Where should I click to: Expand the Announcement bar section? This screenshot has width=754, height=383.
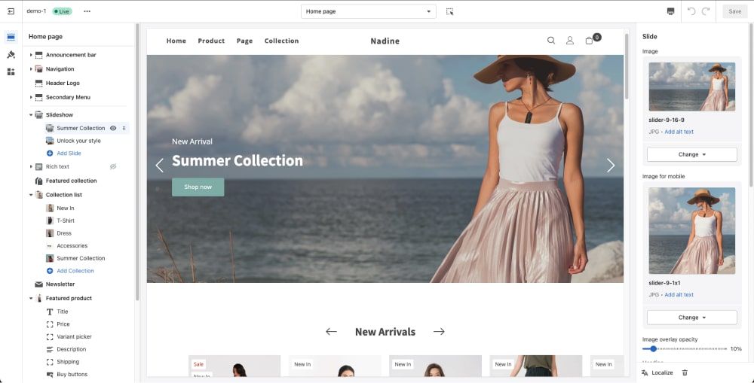(x=31, y=55)
